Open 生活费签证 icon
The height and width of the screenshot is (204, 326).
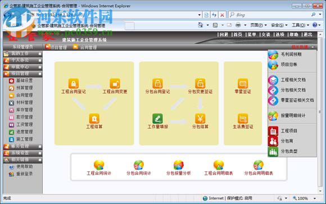[x=243, y=119]
